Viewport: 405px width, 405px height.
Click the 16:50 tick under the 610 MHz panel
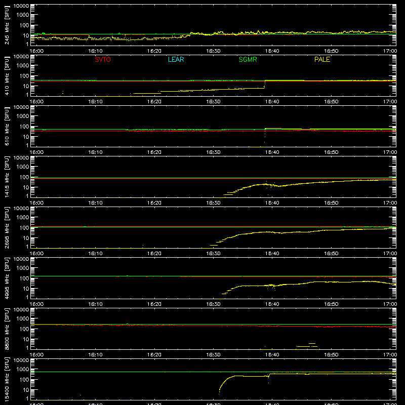tap(331, 152)
